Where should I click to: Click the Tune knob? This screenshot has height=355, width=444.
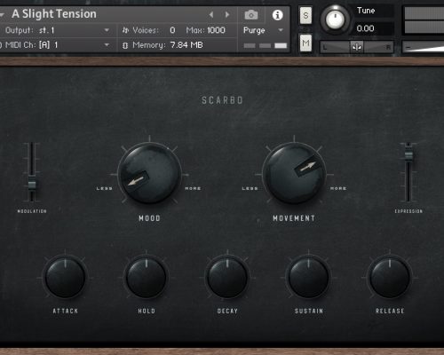(x=335, y=20)
